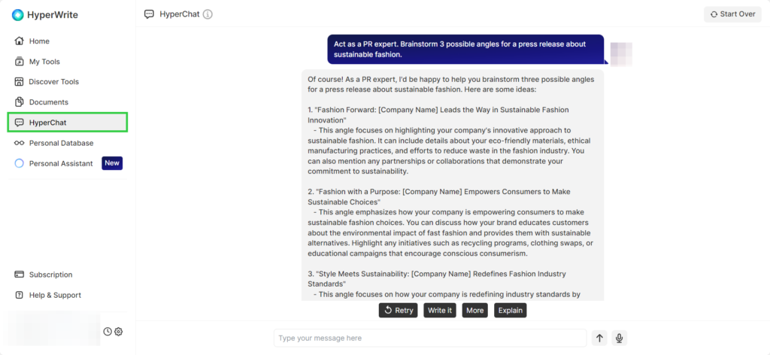770x355 pixels.
Task: Click the HyperWrite logo icon
Action: coord(18,15)
